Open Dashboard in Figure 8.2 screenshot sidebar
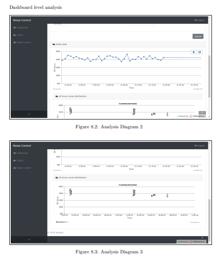Viewport: 219px width, 265px height. (21, 28)
